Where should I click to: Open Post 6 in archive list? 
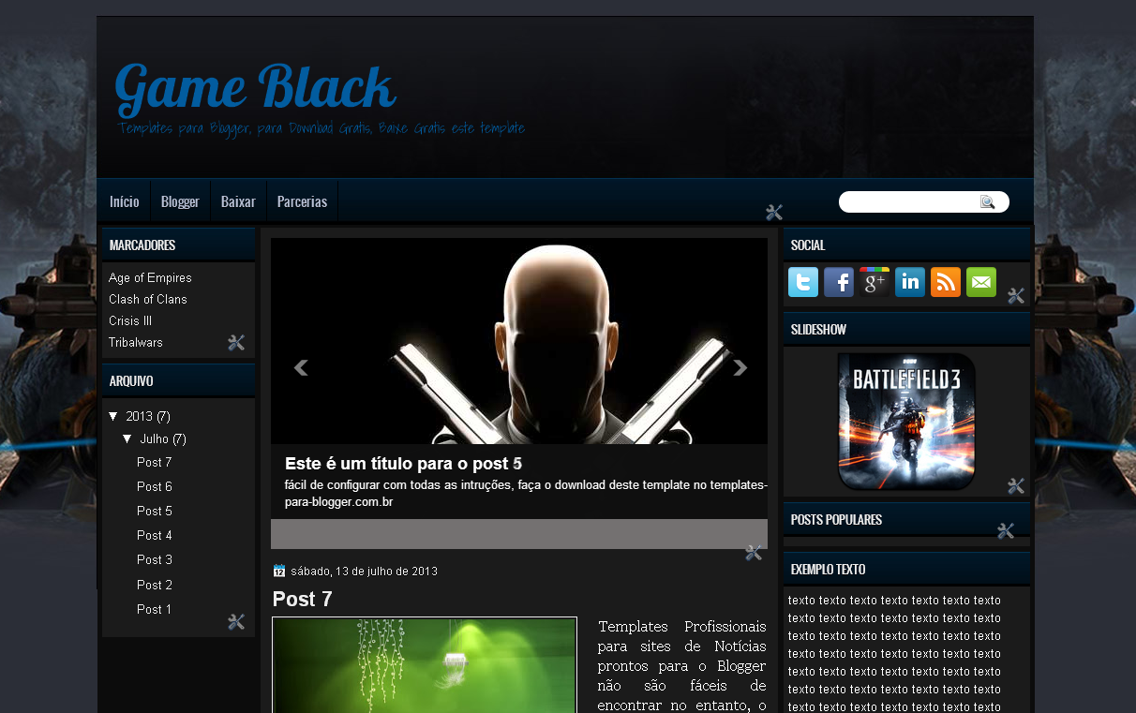tap(155, 486)
